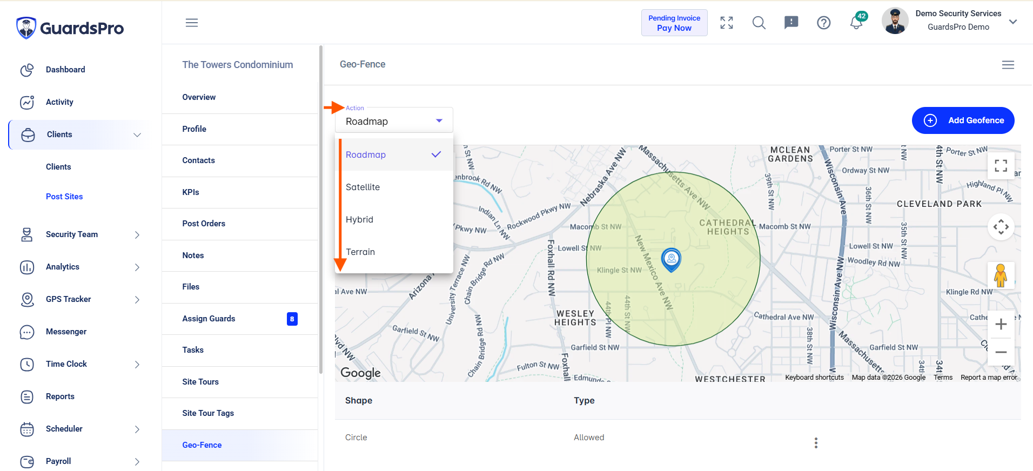
Task: Open the Notes tab
Action: pos(240,255)
